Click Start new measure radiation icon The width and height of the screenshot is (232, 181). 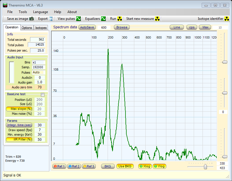[157, 19]
